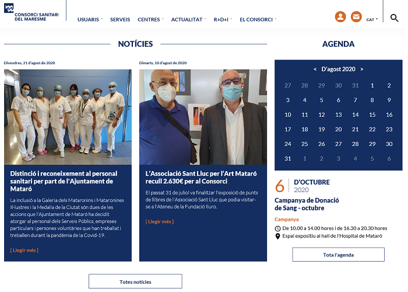
Task: Click Llegir més under Sant Lluc article
Action: [159, 221]
